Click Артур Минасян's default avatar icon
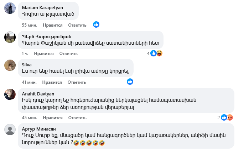 tap(10, 129)
